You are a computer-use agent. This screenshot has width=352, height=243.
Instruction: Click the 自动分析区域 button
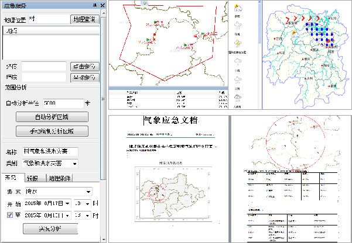[x=52, y=117]
